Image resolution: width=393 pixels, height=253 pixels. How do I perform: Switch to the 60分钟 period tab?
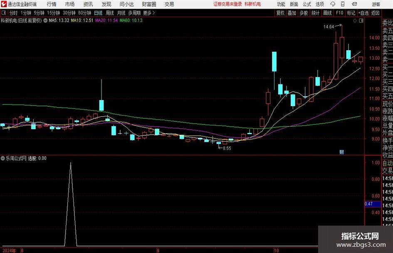[85, 13]
